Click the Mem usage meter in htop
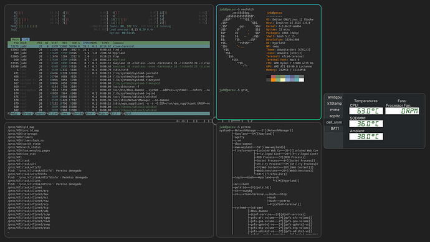 59,26
